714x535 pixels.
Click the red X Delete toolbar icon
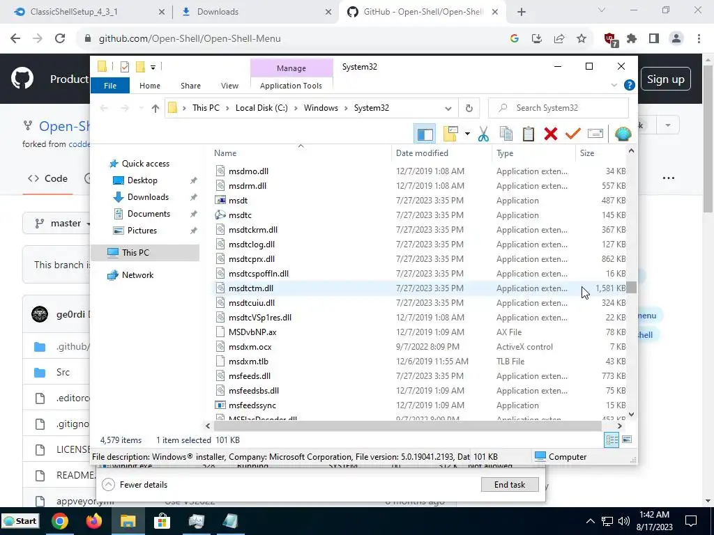tap(551, 134)
